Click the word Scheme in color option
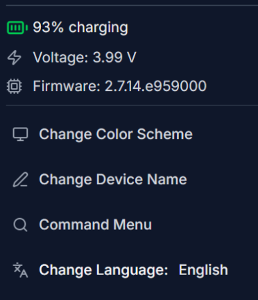The image size is (258, 300). [x=164, y=134]
